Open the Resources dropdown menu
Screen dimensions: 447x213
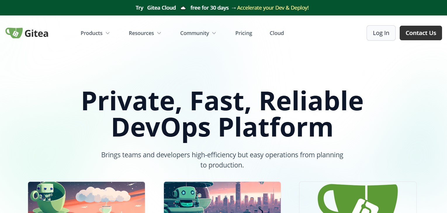click(141, 33)
